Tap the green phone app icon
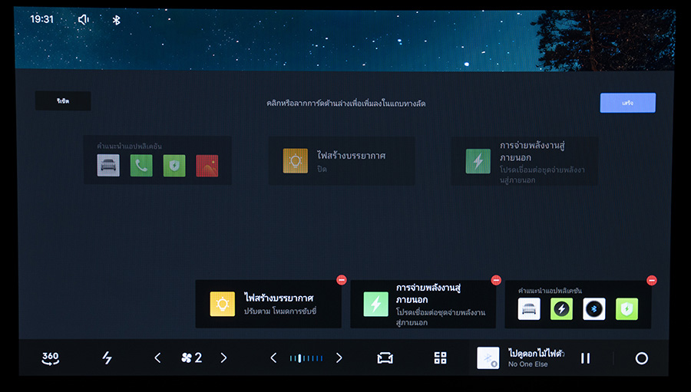This screenshot has height=392, width=691. (x=141, y=166)
